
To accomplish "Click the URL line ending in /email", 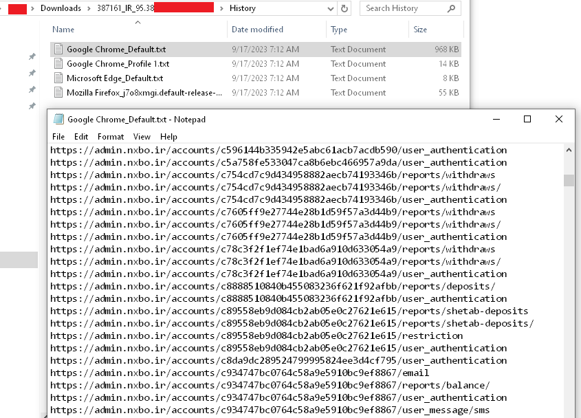I will pos(239,373).
